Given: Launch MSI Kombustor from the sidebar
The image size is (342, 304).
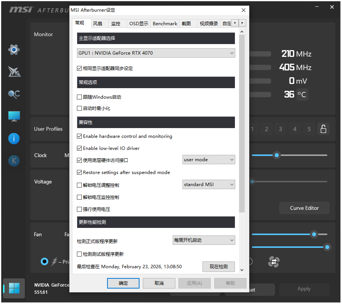Looking at the screenshot, I should point(14,72).
